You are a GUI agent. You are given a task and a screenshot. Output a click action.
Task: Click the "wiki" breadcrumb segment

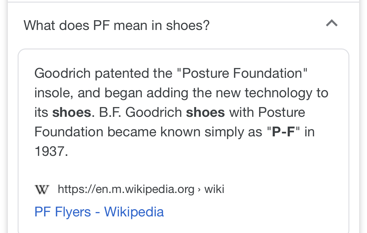point(214,189)
